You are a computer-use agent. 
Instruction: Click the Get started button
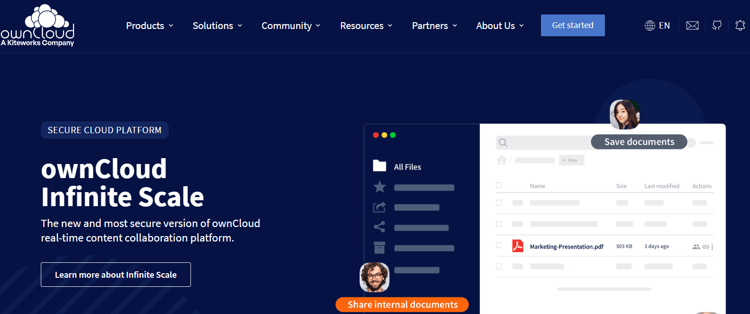point(573,25)
